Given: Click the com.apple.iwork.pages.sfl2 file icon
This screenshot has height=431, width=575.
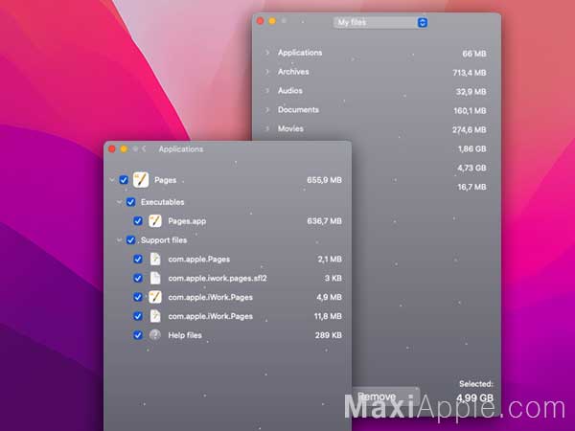Looking at the screenshot, I should point(155,278).
